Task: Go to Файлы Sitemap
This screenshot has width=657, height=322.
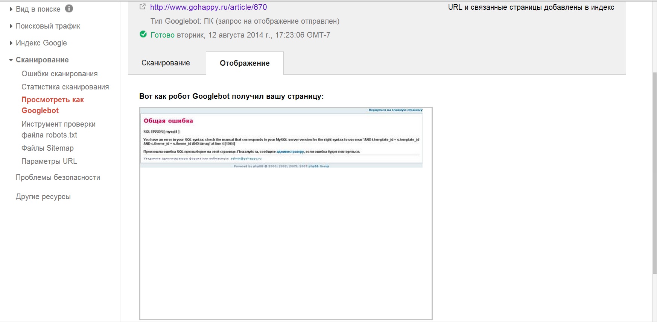Action: pos(47,148)
